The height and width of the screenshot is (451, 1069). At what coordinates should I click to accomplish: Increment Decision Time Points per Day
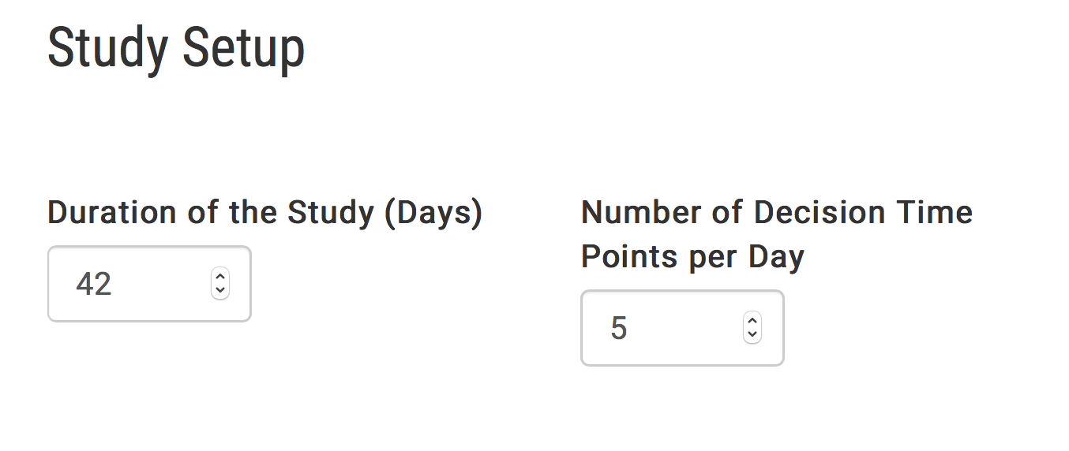point(752,320)
